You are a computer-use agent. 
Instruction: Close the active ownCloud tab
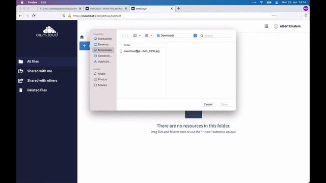coord(172,9)
